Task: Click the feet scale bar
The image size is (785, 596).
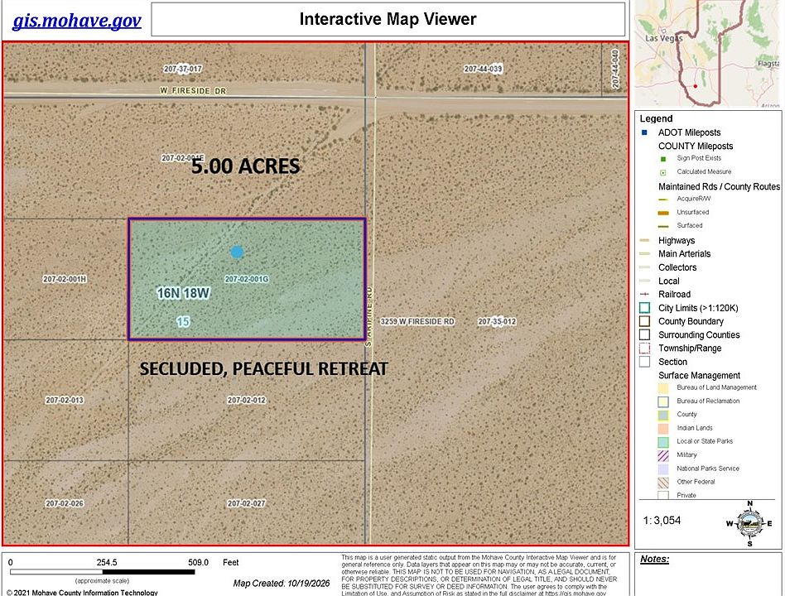Action: (x=102, y=571)
